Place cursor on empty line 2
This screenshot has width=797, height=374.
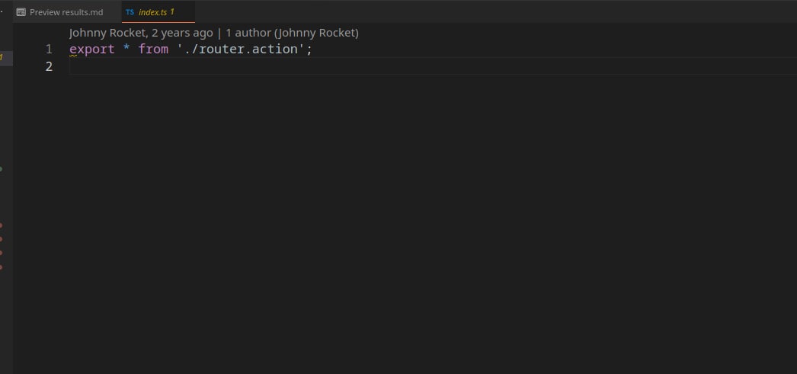click(x=433, y=66)
